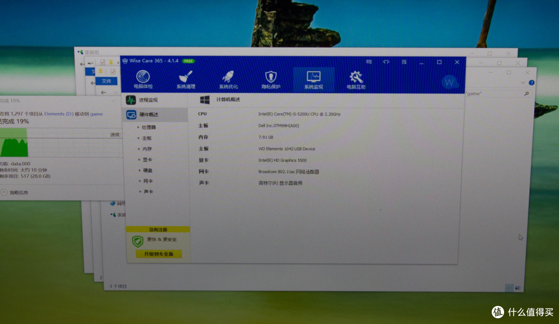Click the back arrow in 家庭组 window
This screenshot has width=559, height=324.
pyautogui.click(x=82, y=65)
